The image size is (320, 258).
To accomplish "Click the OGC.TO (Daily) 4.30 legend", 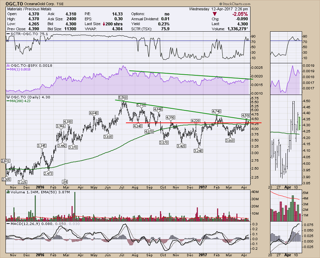I will point(29,97).
